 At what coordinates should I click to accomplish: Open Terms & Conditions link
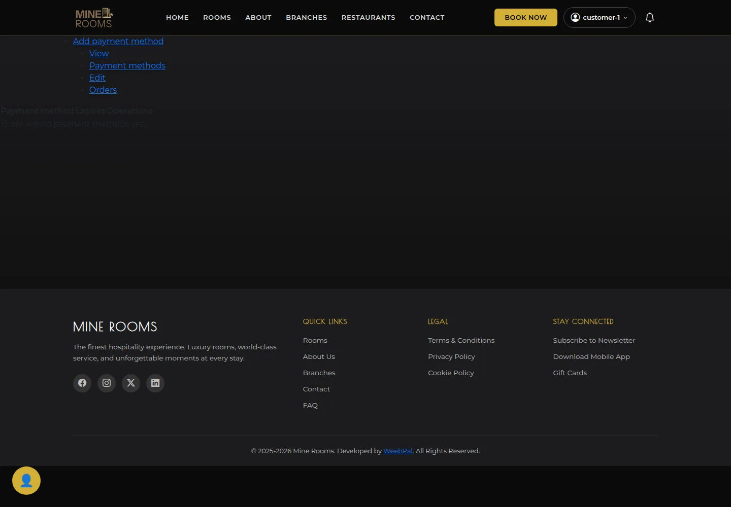click(461, 340)
